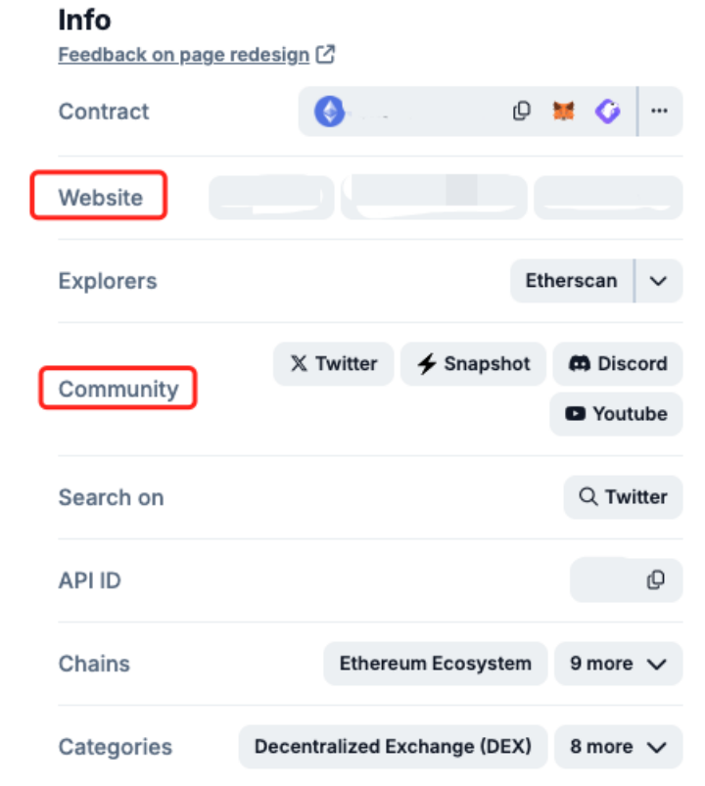Viewport: 705px width, 786px height.
Task: Click the first Website link pill
Action: (x=270, y=198)
